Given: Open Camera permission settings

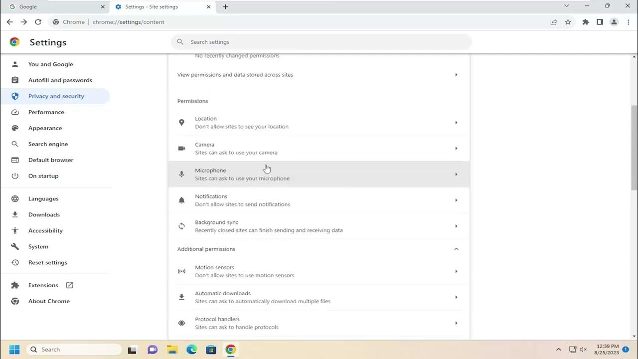Looking at the screenshot, I should [x=319, y=149].
